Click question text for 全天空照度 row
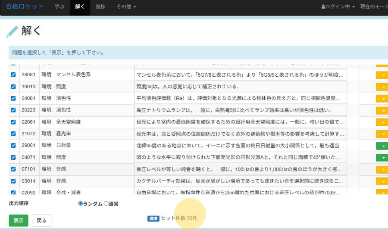 241,122
